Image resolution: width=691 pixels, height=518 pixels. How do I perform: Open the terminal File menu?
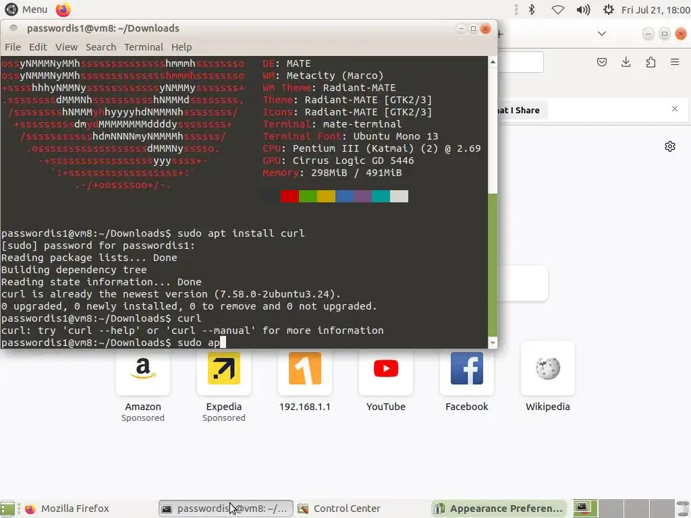pos(12,47)
